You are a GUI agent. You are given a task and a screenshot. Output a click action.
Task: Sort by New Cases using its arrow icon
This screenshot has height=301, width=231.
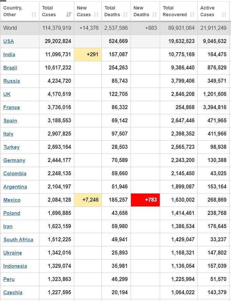click(x=96, y=15)
